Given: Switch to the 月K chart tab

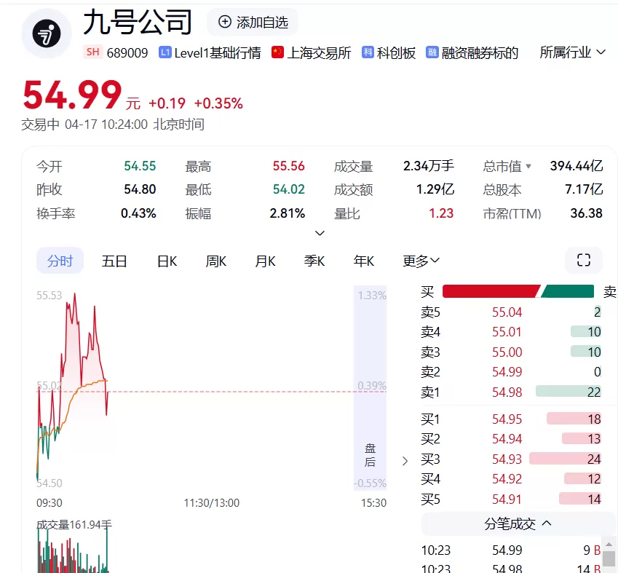Looking at the screenshot, I should coord(265,261).
